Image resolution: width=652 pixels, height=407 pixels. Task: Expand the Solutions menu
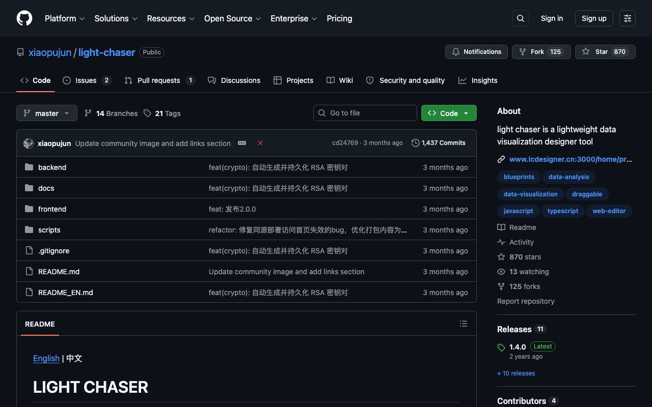pyautogui.click(x=116, y=18)
